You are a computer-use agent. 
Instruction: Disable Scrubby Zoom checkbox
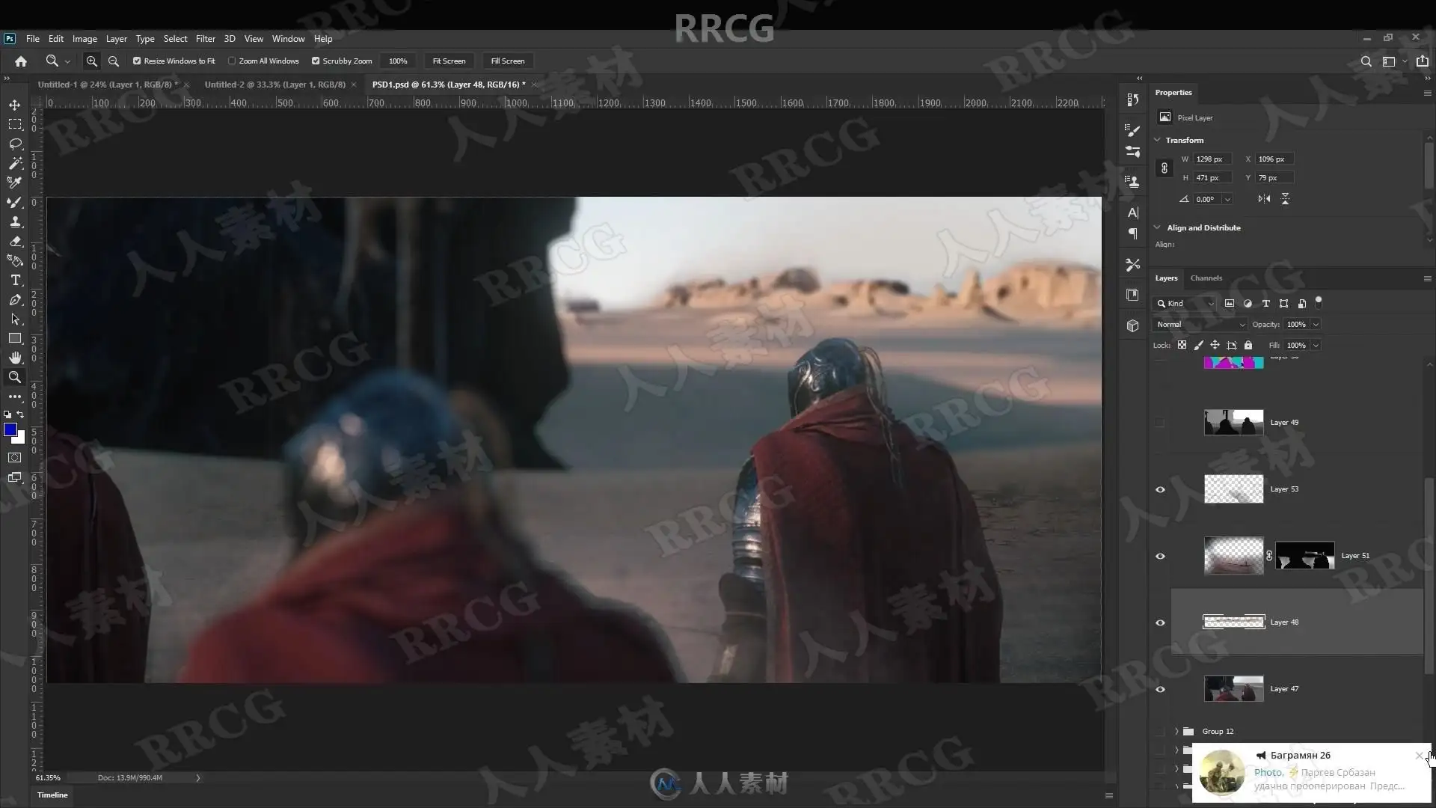(316, 61)
